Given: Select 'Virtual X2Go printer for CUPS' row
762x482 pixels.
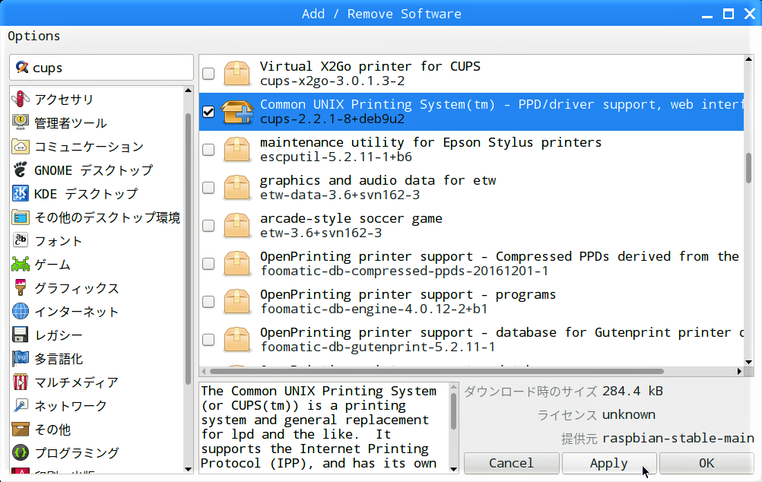Looking at the screenshot, I should click(x=471, y=74).
